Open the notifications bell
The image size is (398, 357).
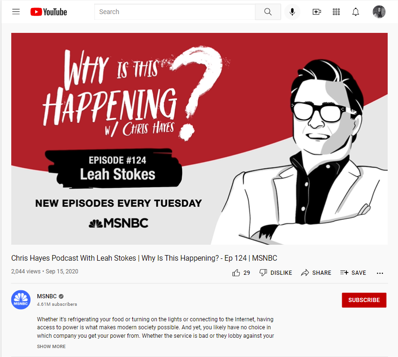[356, 12]
